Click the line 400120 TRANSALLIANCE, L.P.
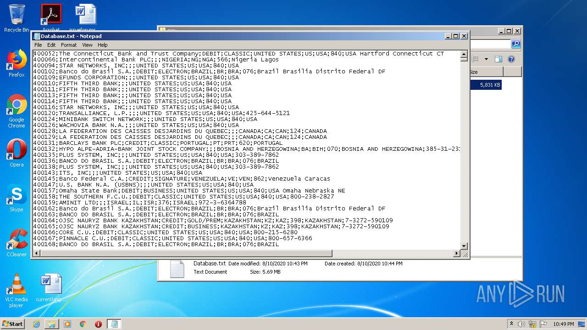This screenshot has width=587, height=330. 161,113
